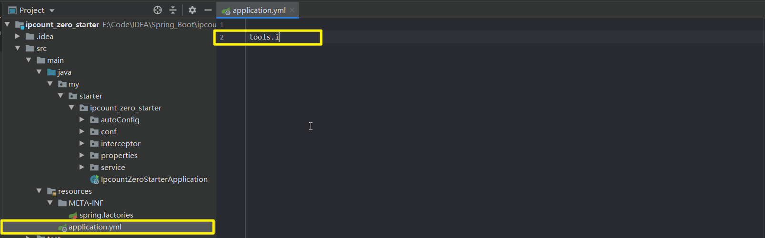Click the resources folder icon
765x238 pixels.
coord(51,191)
